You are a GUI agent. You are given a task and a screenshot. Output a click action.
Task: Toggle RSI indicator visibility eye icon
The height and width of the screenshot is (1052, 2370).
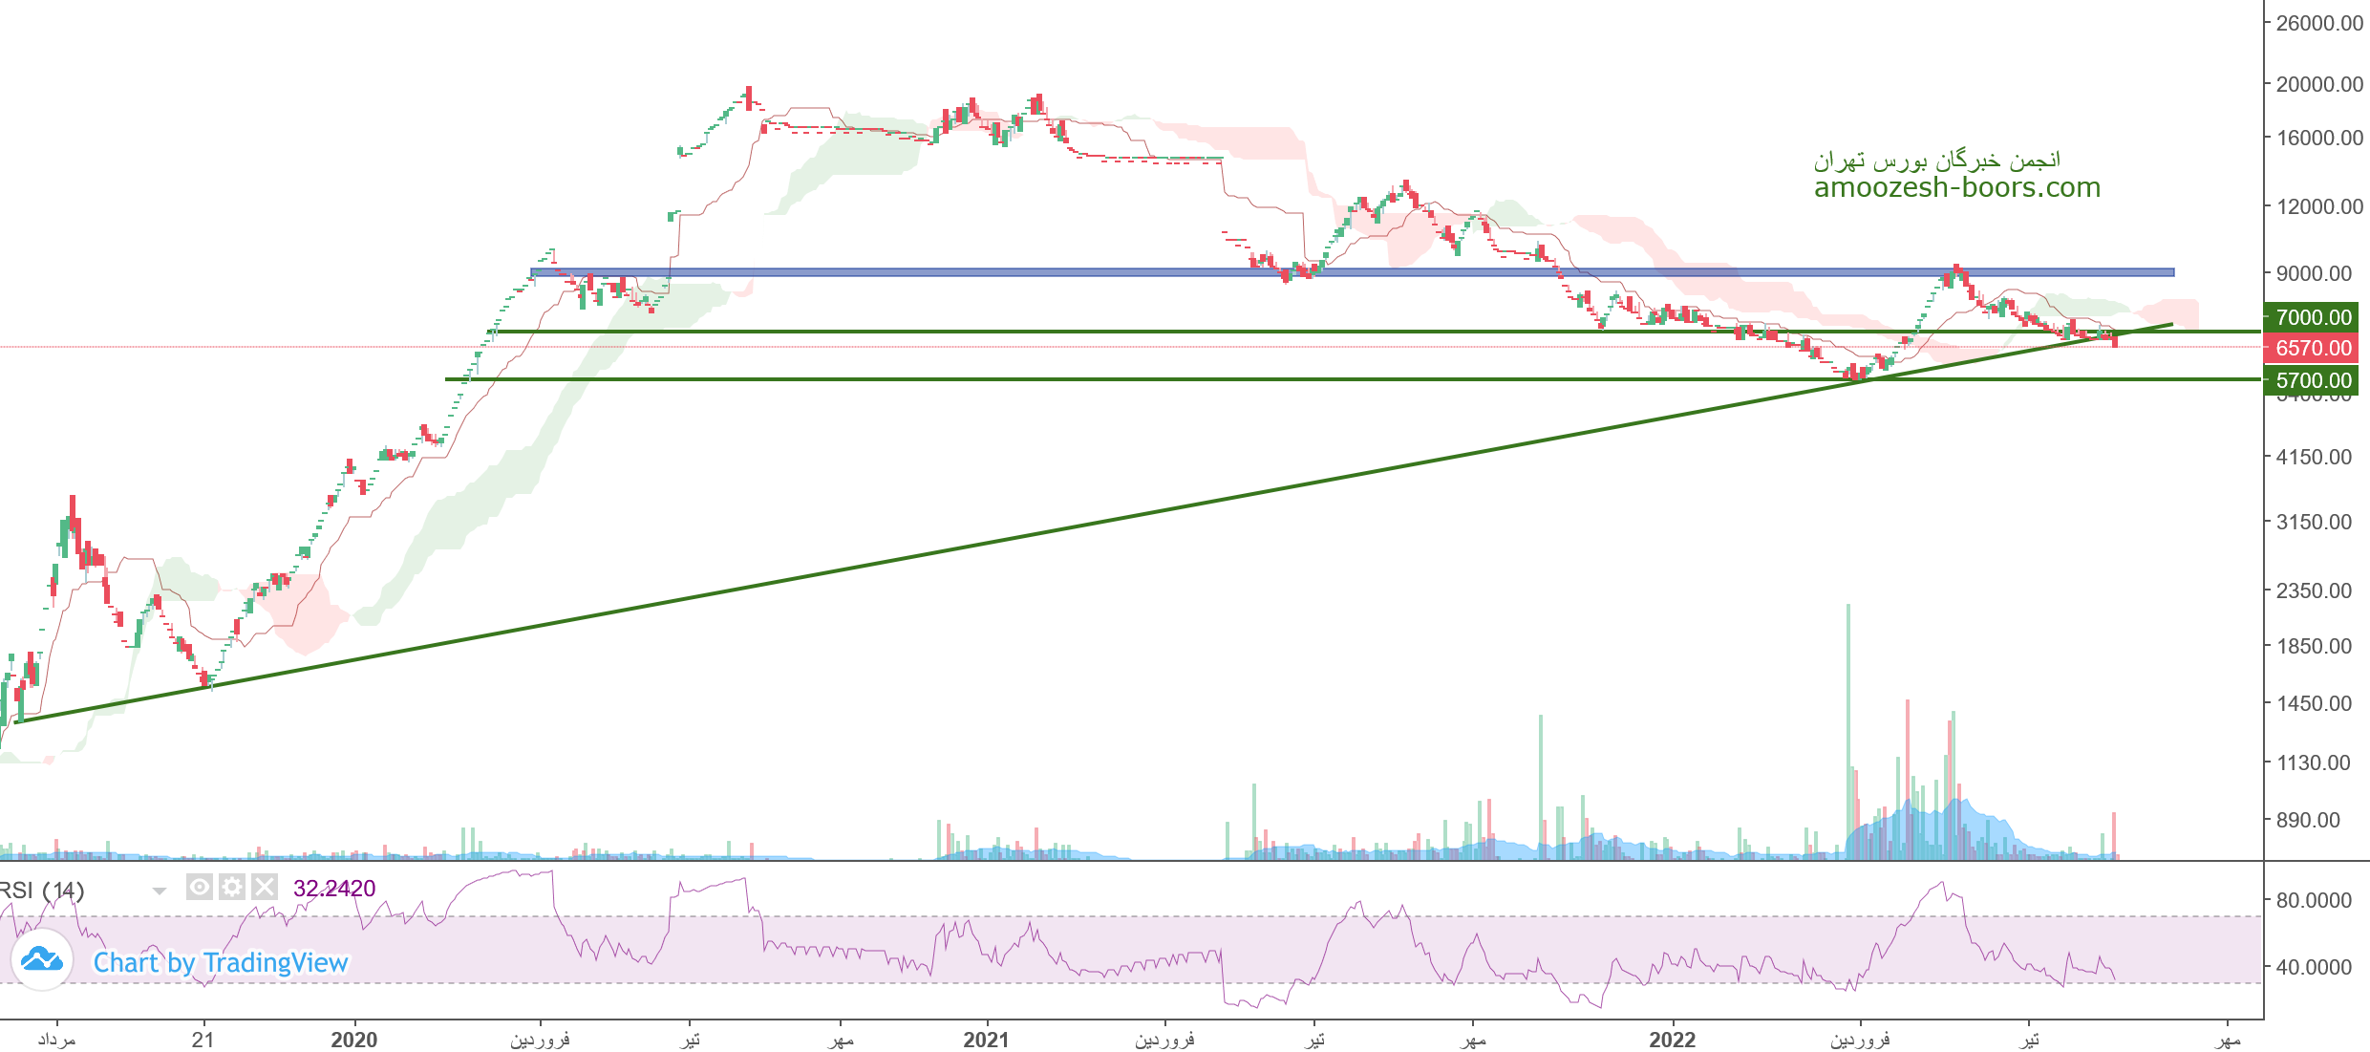click(199, 888)
